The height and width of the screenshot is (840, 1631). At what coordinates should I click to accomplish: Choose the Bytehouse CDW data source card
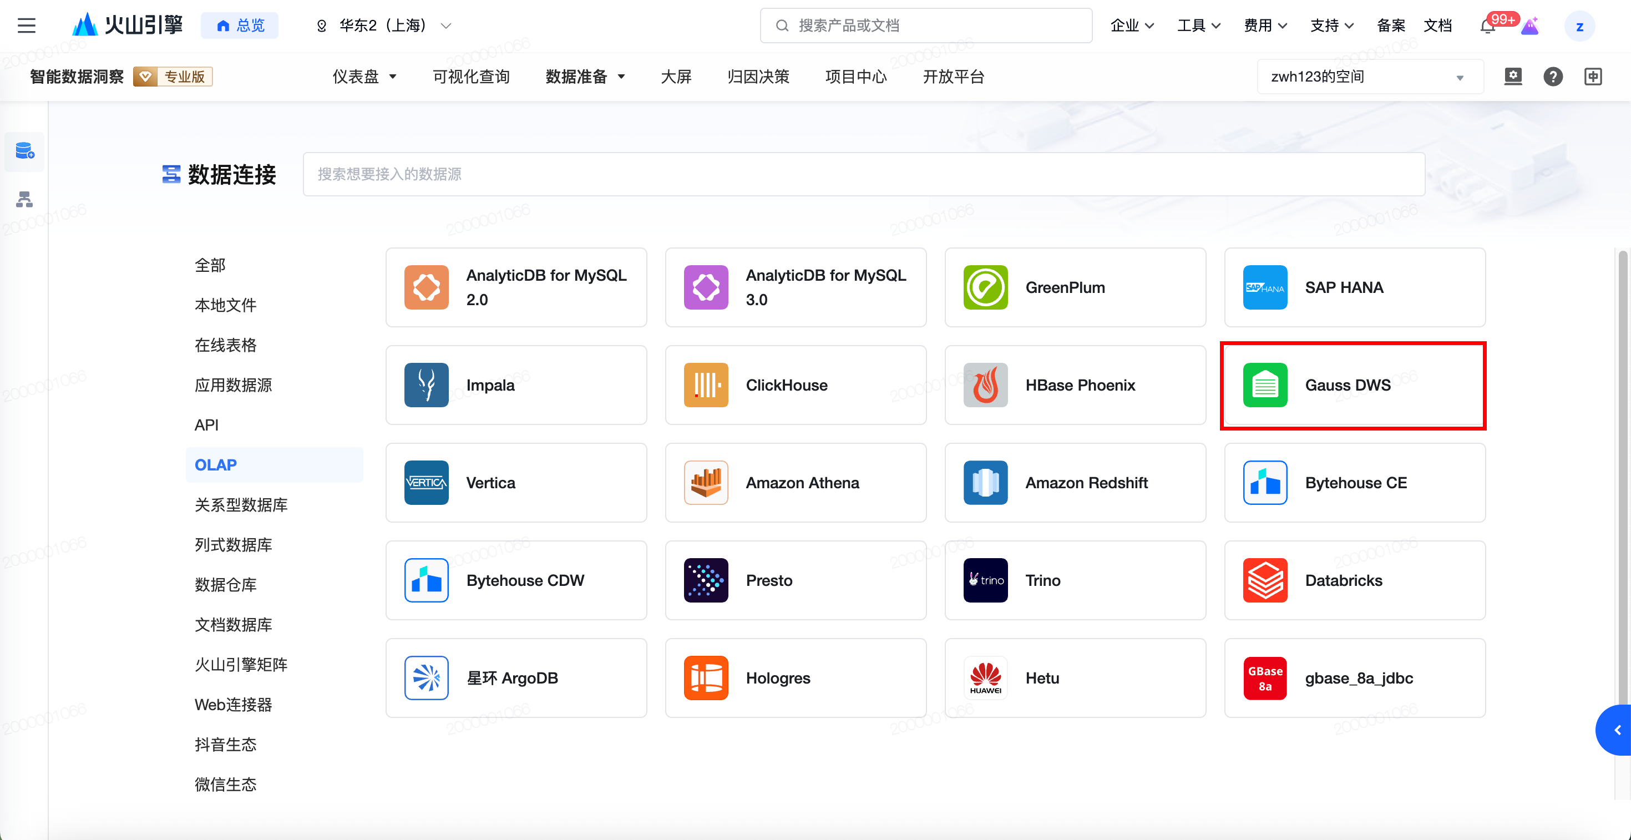(x=516, y=580)
